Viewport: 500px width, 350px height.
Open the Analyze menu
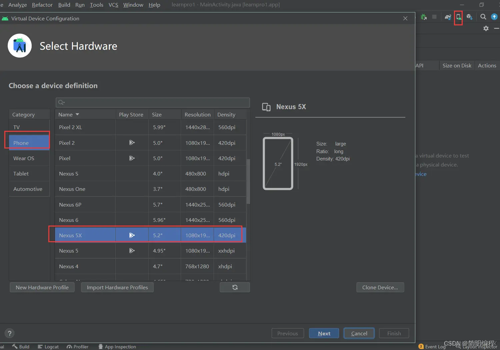pos(18,5)
